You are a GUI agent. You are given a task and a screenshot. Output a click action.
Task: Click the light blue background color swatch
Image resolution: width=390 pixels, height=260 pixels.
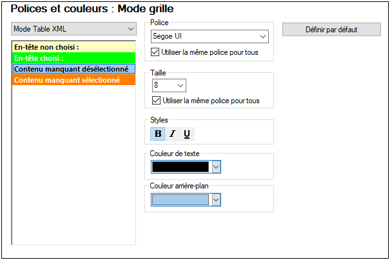(x=180, y=200)
